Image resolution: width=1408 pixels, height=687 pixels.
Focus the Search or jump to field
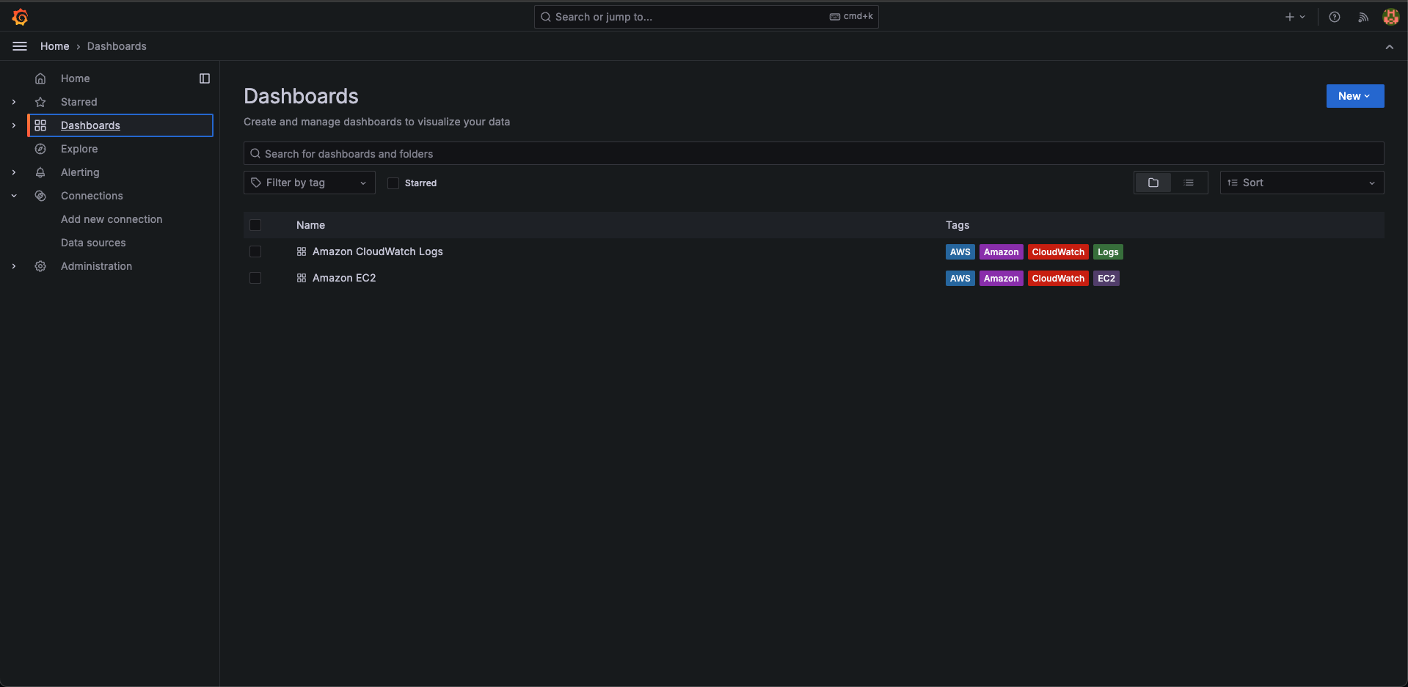706,17
